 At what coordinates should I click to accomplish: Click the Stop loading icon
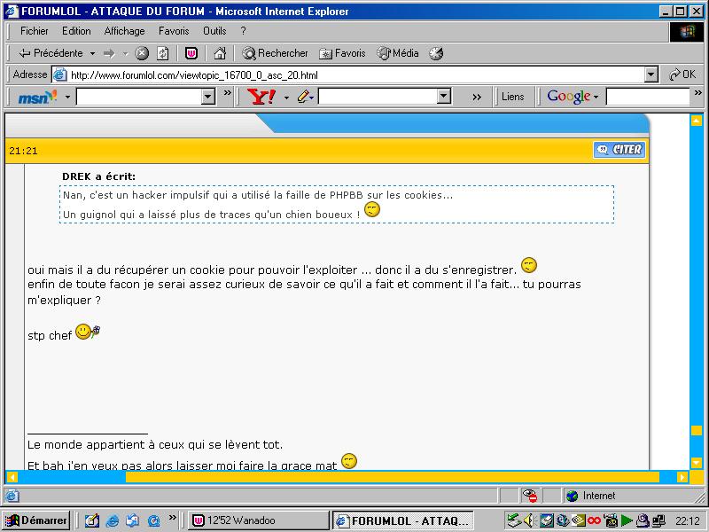[142, 53]
